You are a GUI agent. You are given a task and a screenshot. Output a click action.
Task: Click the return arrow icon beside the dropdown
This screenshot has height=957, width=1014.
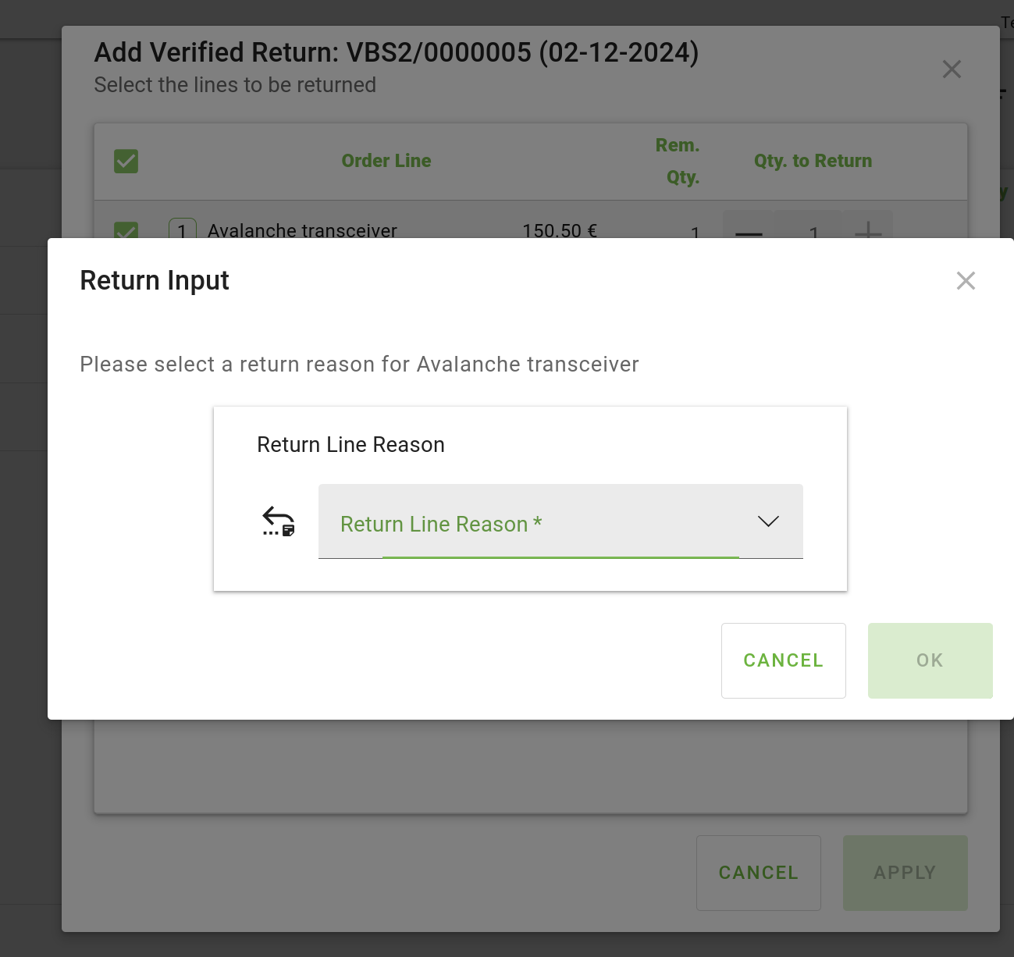coord(279,521)
